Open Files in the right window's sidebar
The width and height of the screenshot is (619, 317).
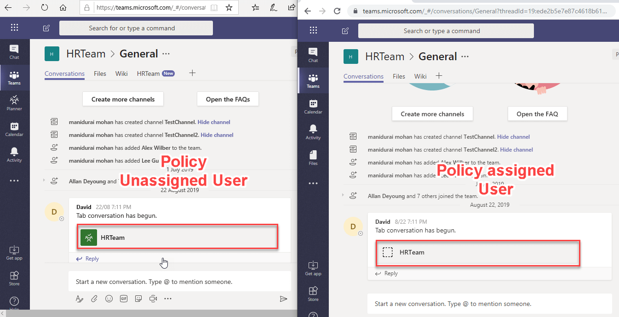313,157
